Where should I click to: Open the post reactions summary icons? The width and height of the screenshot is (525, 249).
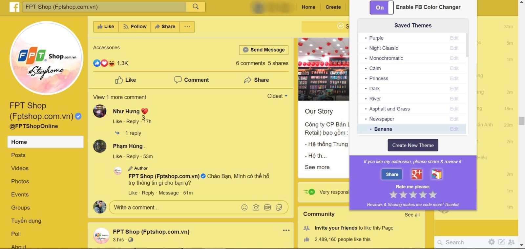point(104,63)
